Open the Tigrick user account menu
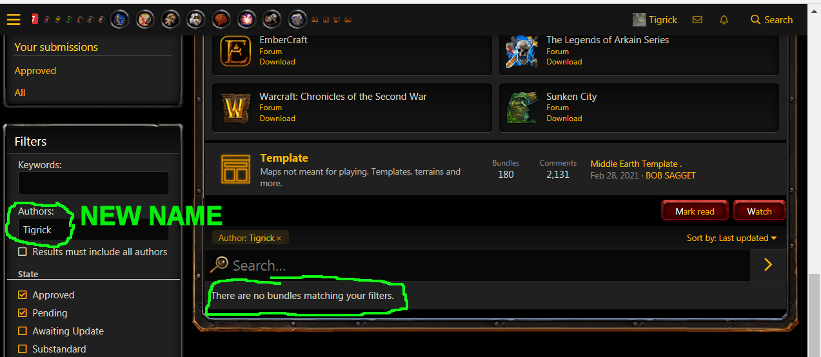This screenshot has height=357, width=821. click(x=655, y=20)
